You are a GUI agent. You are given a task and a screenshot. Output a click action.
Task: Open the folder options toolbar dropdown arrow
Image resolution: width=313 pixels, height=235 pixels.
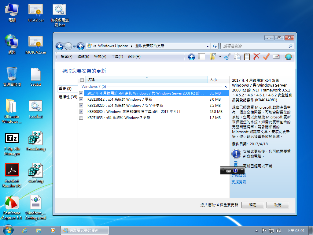coord(220,57)
